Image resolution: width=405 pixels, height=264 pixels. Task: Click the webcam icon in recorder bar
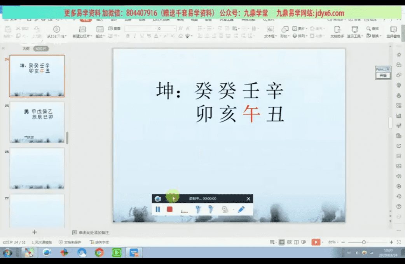click(x=225, y=210)
